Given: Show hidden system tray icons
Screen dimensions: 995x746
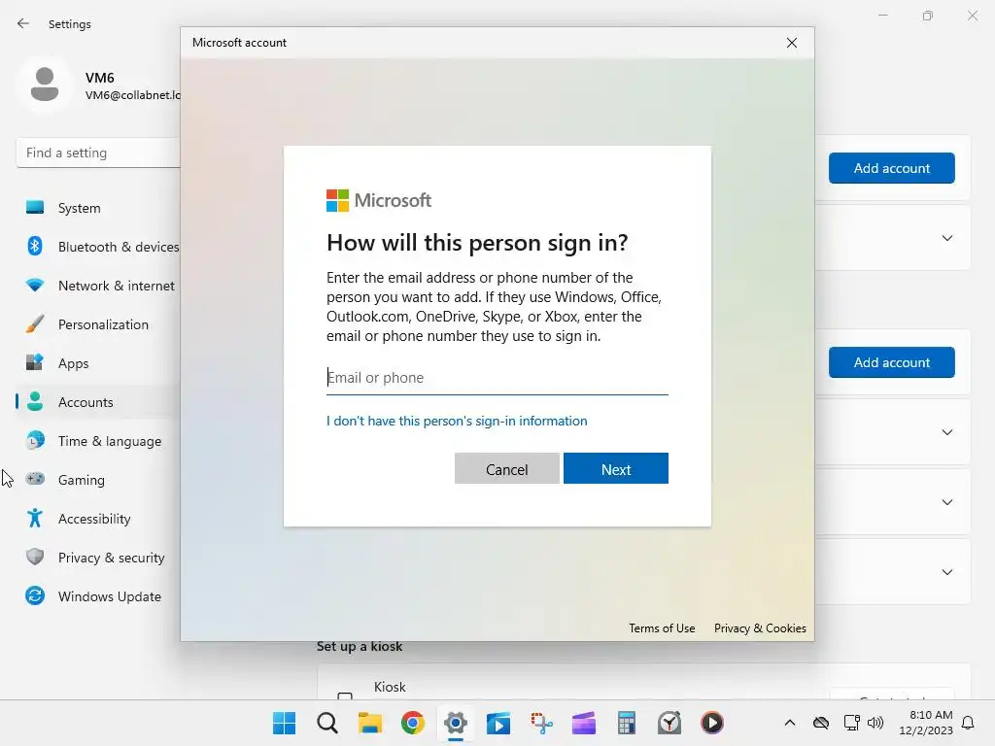Looking at the screenshot, I should 789,723.
